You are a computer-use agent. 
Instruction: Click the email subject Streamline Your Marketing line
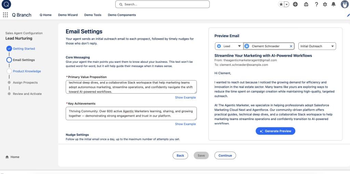click(263, 56)
